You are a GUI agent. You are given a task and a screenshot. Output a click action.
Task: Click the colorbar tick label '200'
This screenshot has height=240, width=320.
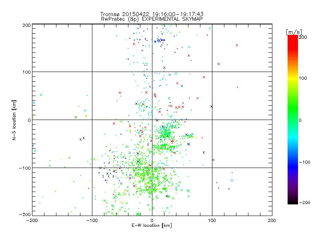(303, 37)
